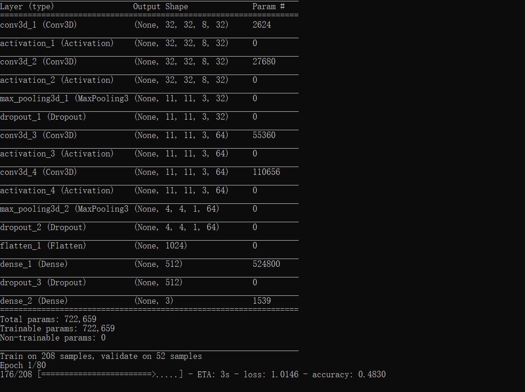525x392 pixels.
Task: Click the 'ETA: 3s' text
Action: (214, 375)
